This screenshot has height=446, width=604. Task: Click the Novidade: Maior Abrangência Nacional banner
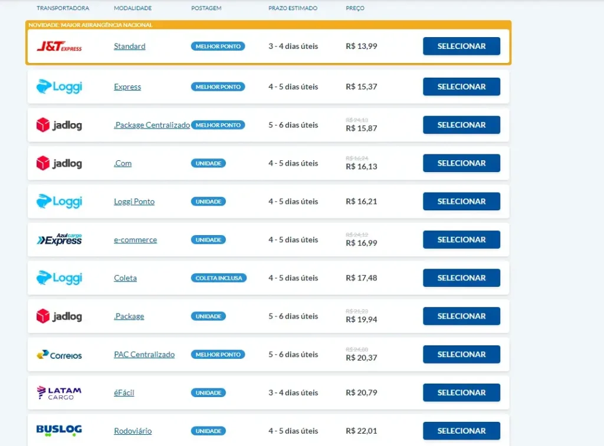[x=268, y=25]
